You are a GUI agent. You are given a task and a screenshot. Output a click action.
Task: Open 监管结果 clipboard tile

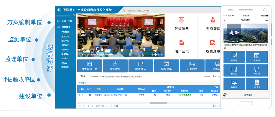coord(115,66)
